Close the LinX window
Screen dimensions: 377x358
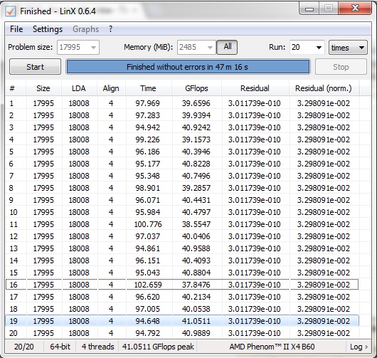pyautogui.click(x=355, y=9)
